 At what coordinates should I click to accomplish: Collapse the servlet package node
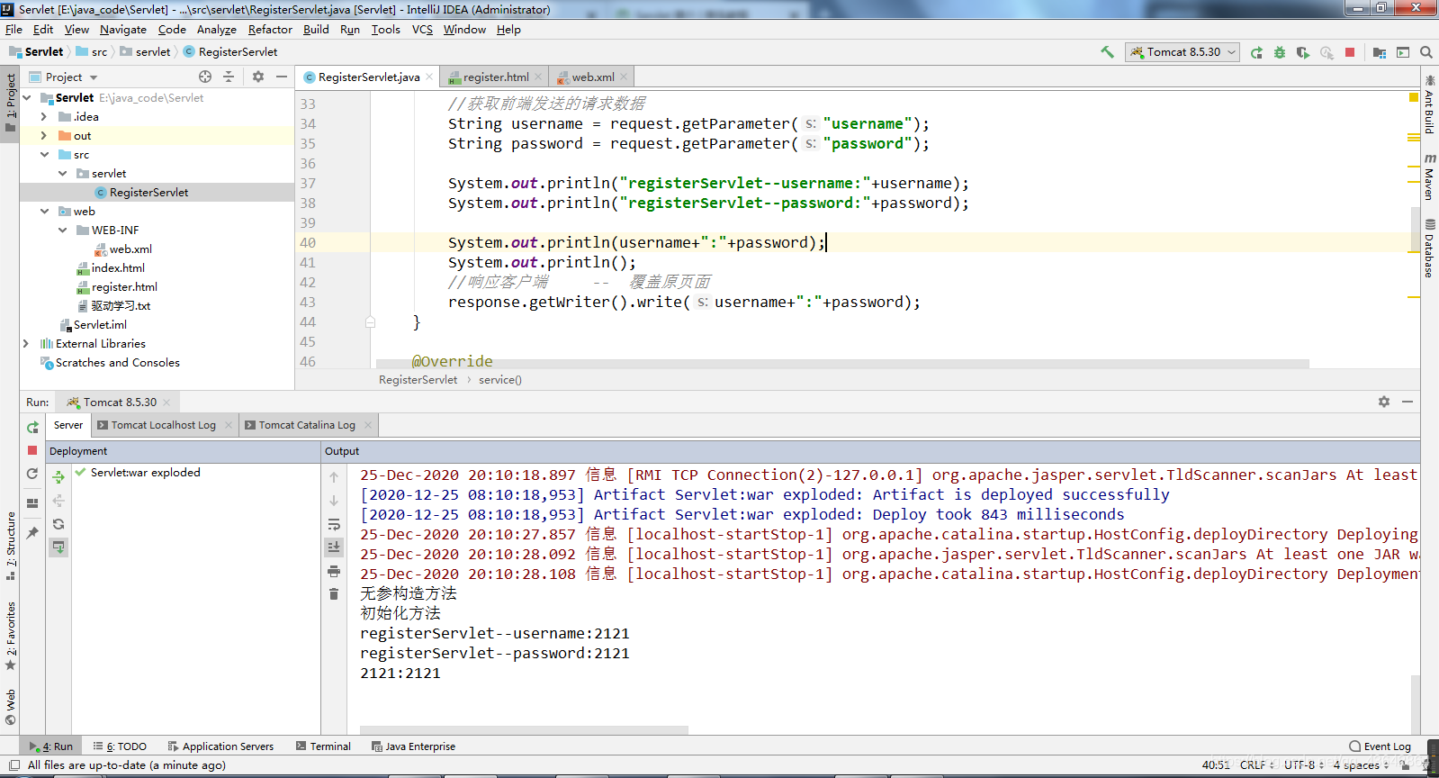pyautogui.click(x=62, y=173)
